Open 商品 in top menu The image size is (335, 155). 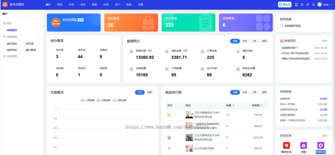(59, 4)
